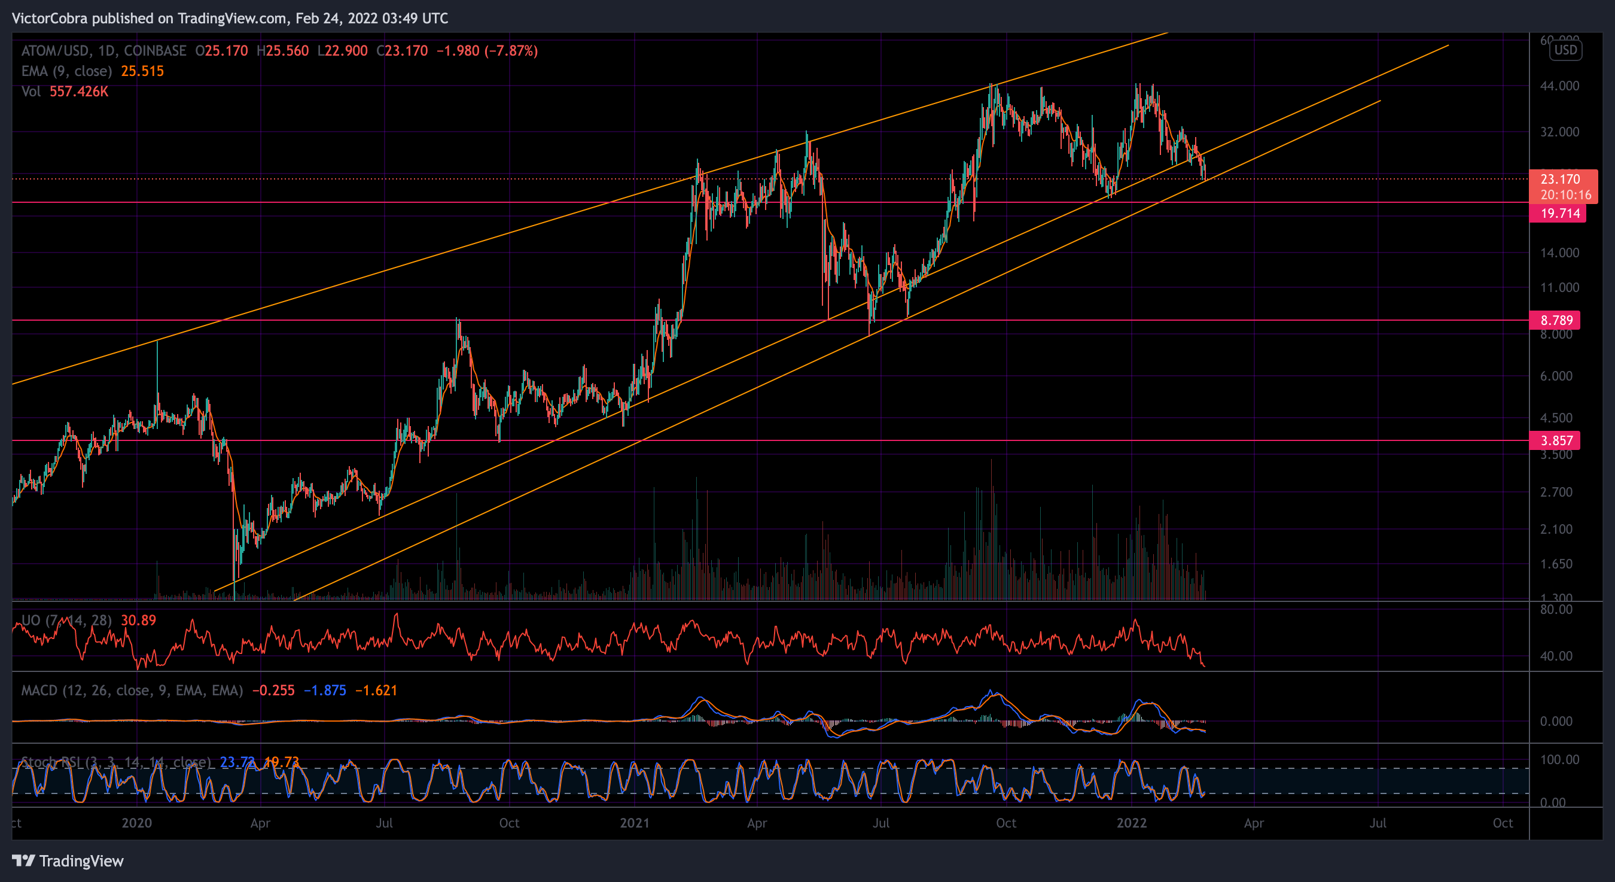Screen dimensions: 1615x882
Task: Click the MACD pane 0.000 scale label
Action: pos(1556,722)
